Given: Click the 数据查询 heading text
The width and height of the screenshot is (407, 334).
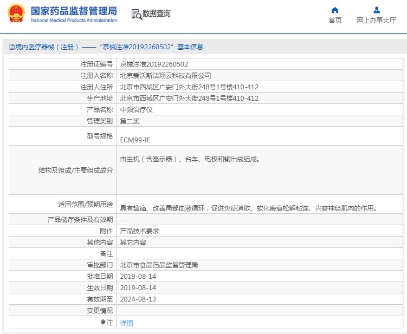Looking at the screenshot, I should [156, 14].
